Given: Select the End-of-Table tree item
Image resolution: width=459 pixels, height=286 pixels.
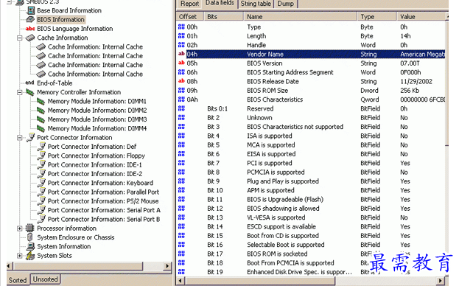Looking at the screenshot, I should tap(55, 83).
